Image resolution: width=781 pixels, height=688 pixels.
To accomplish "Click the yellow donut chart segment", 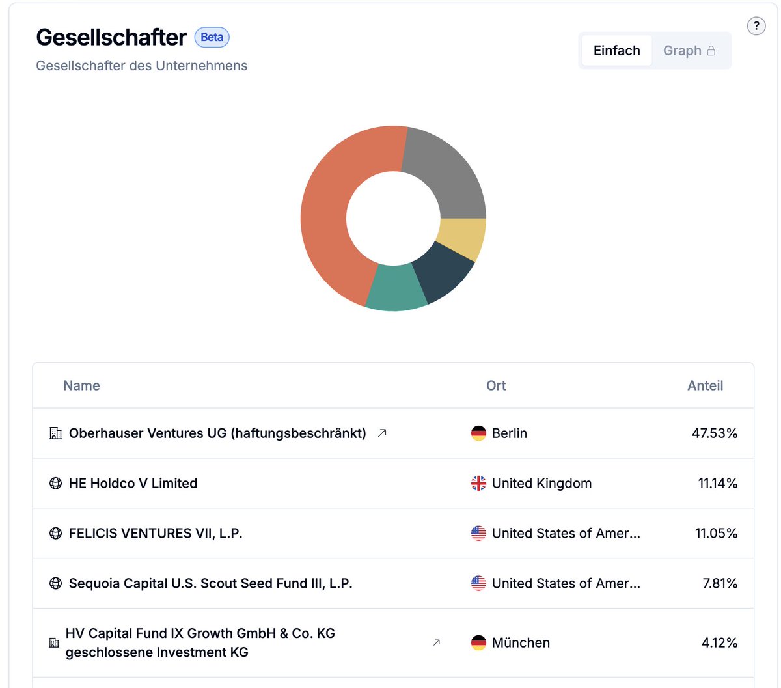I will tap(463, 237).
